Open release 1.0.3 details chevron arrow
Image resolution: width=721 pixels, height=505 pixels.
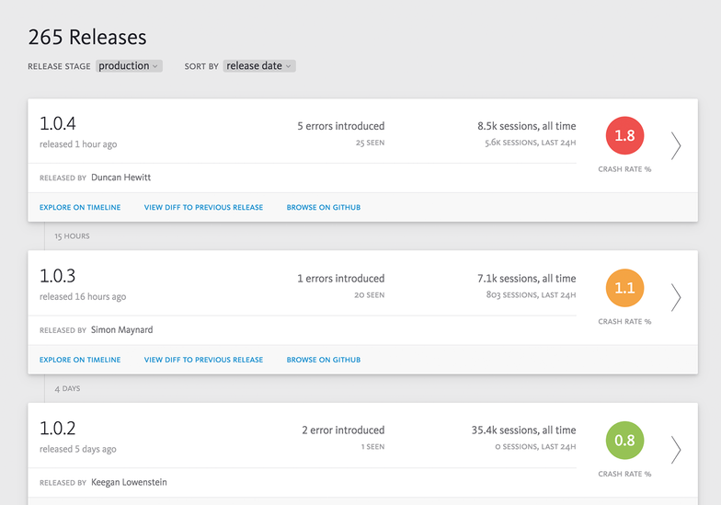click(675, 298)
